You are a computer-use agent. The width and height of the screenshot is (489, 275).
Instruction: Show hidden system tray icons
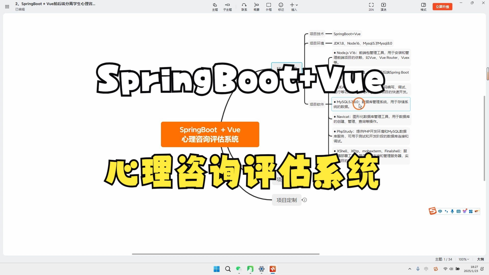(x=410, y=269)
